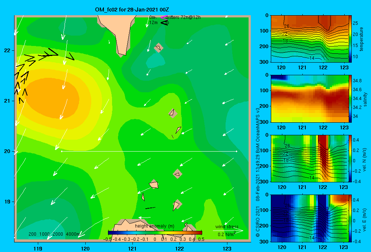Select the left endpoint of the white section line
The image size is (371, 252).
coord(62,151)
